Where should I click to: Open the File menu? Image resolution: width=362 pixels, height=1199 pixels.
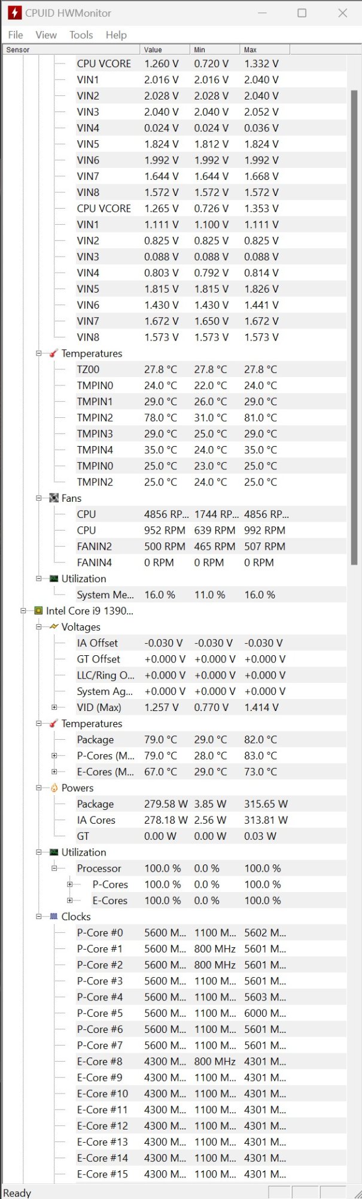point(16,35)
